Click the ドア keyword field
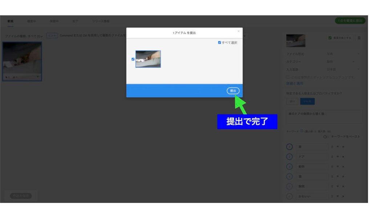 312,157
